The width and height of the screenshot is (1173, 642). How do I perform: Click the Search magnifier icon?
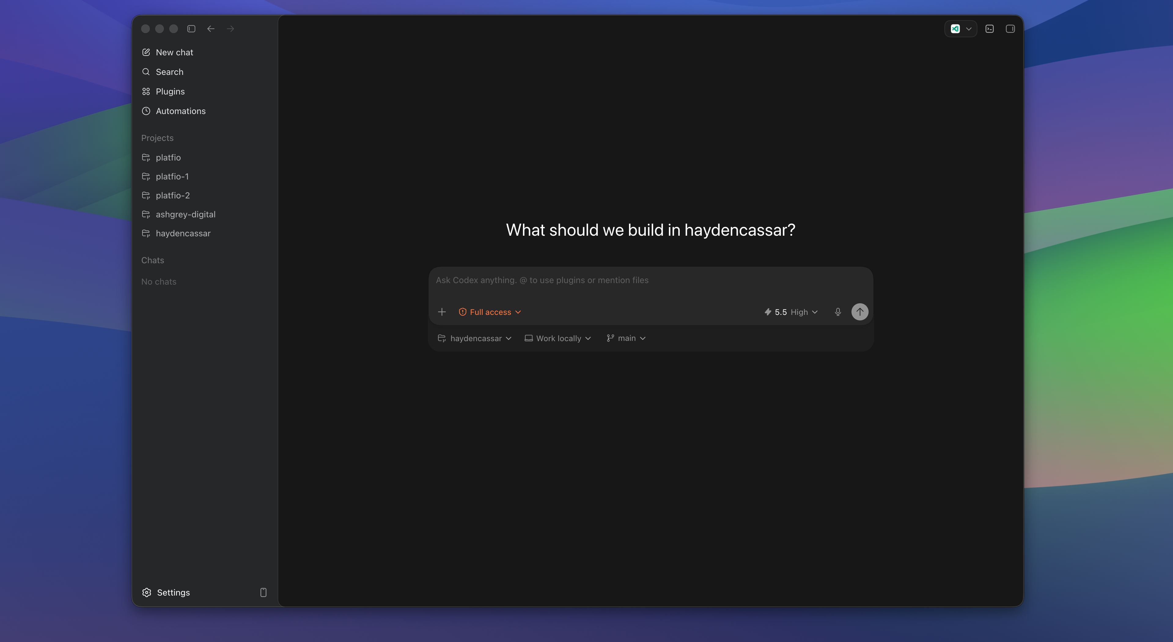146,72
